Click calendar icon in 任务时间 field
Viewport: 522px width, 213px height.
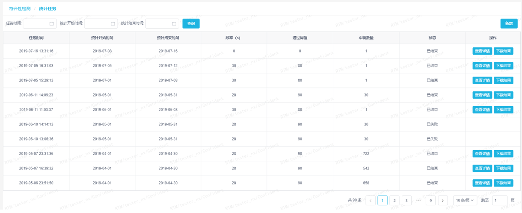coord(52,24)
